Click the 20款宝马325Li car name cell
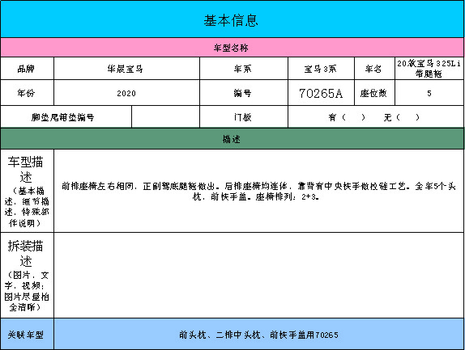 [x=429, y=69]
